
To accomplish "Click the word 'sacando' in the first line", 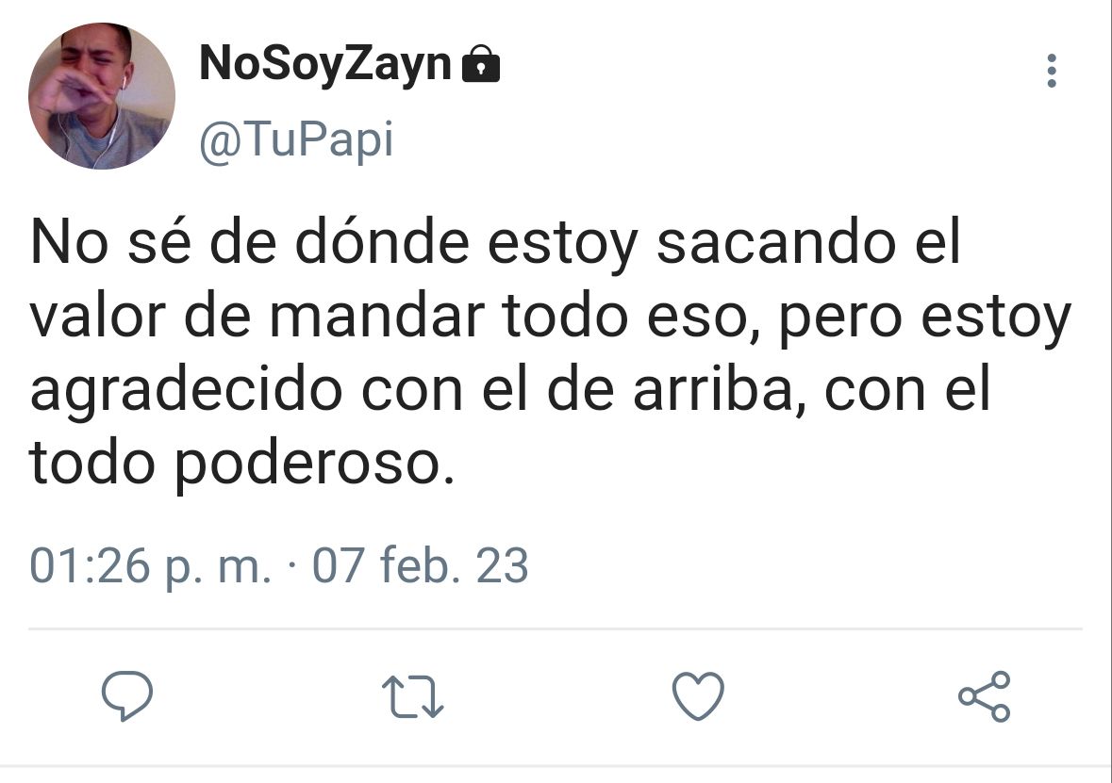I will [x=776, y=243].
